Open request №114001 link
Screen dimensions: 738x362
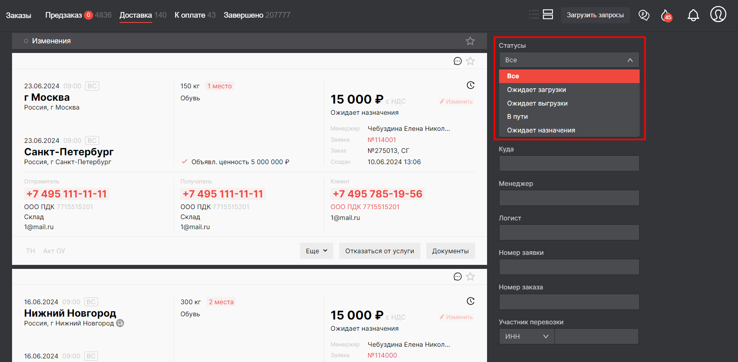click(382, 140)
